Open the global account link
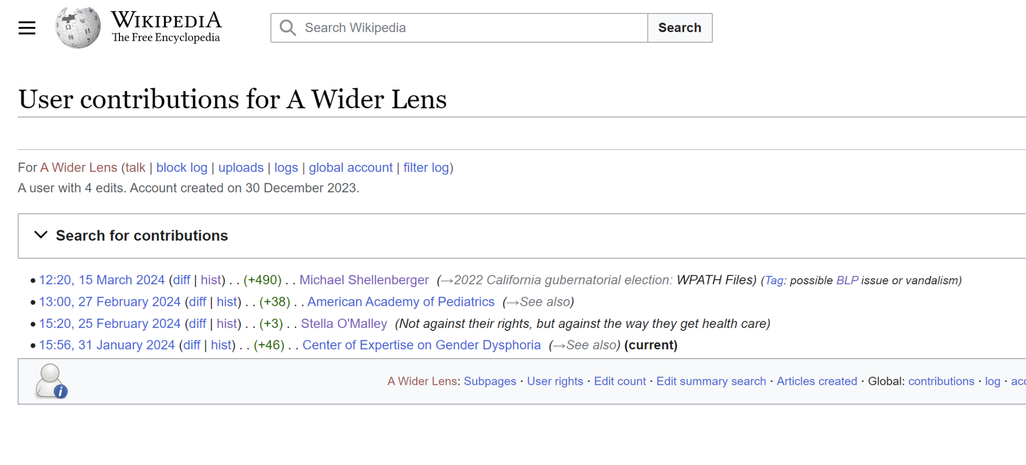Viewport: 1026px width, 465px height. pos(350,168)
